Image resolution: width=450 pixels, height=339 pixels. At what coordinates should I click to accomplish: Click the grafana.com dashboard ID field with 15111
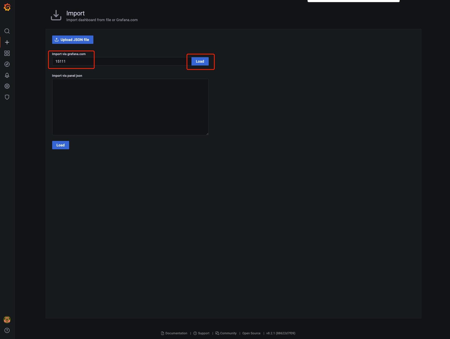point(122,61)
